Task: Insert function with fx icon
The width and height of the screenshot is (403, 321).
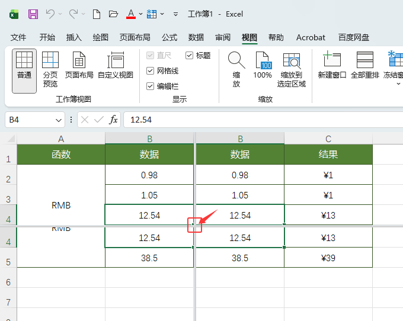Action: pyautogui.click(x=113, y=120)
